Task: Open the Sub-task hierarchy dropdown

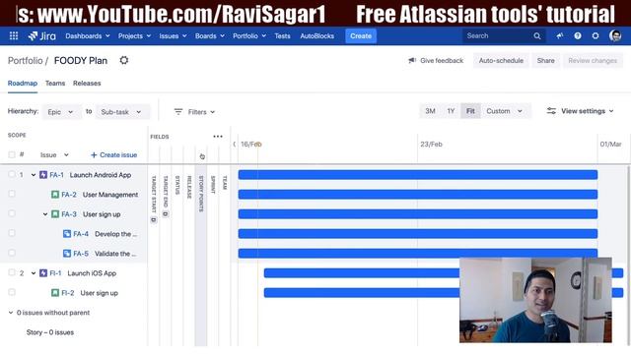Action: click(121, 112)
